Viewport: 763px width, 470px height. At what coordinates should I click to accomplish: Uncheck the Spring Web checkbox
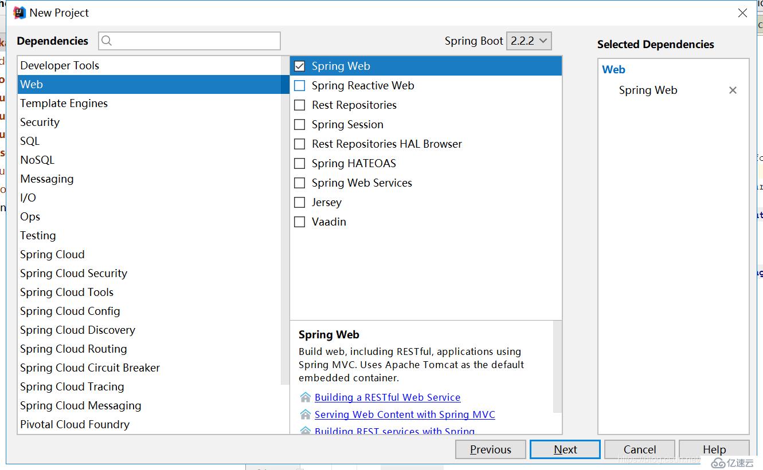coord(299,66)
